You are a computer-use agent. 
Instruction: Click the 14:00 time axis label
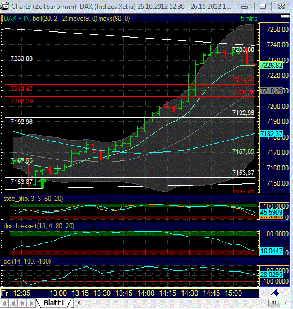pyautogui.click(x=146, y=293)
